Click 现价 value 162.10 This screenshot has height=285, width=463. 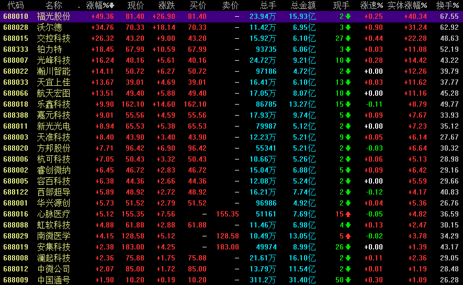tap(133, 104)
